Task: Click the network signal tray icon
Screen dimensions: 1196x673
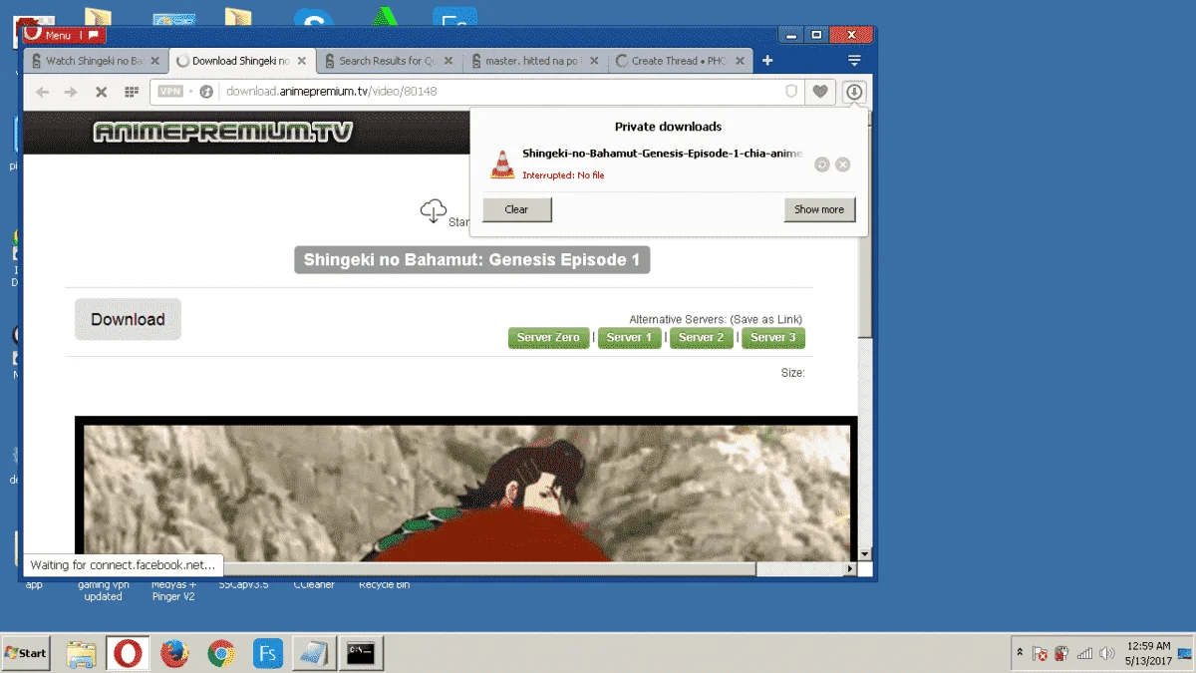Action: 1084,654
